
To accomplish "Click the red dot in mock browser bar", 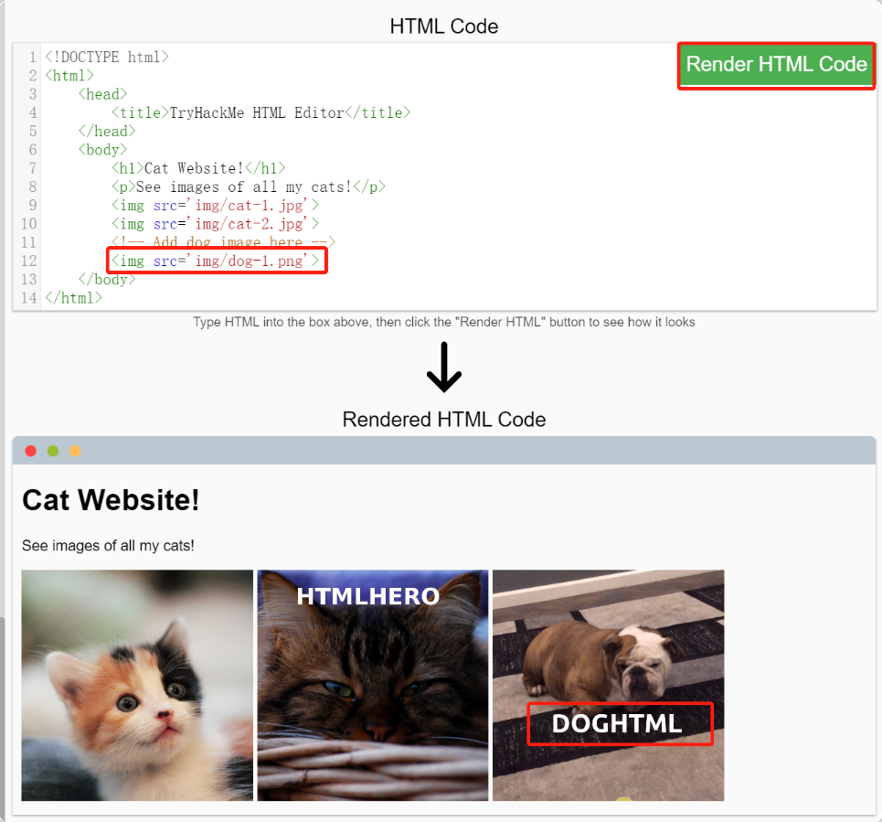I will (x=31, y=451).
